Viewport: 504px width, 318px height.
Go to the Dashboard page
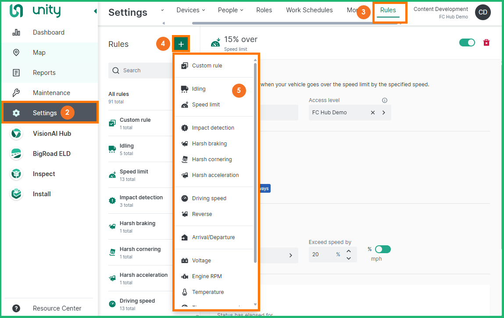point(48,32)
